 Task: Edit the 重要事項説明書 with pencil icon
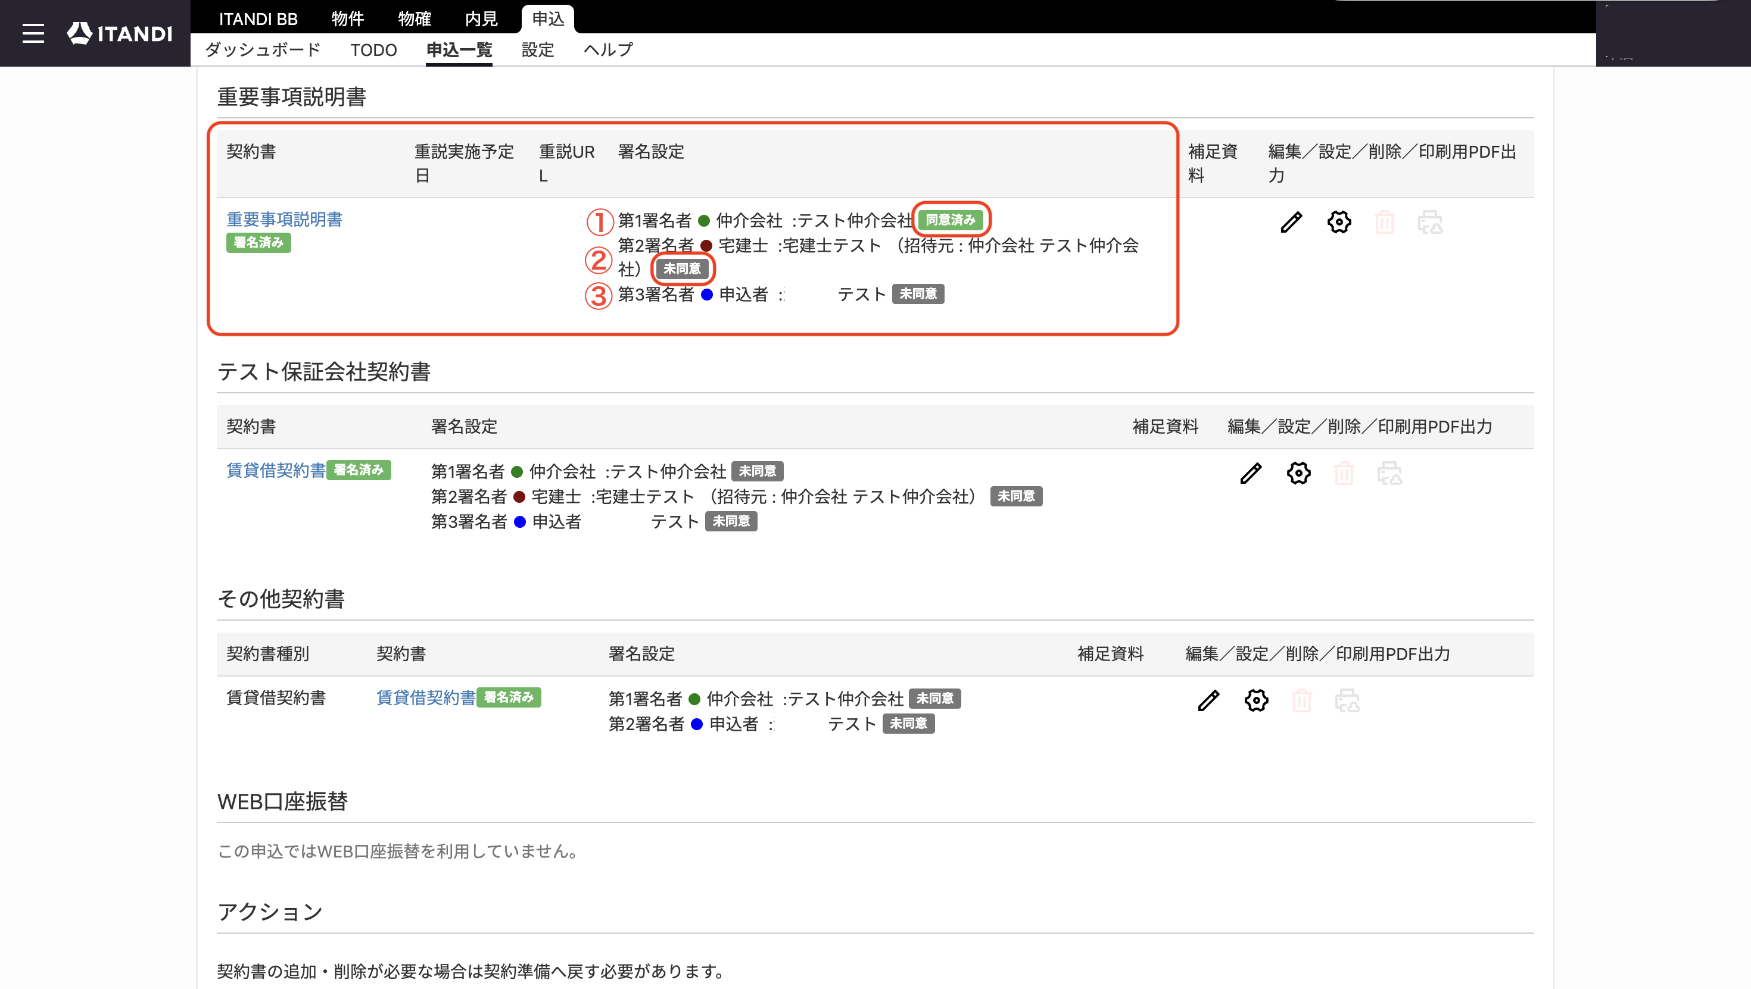tap(1291, 222)
